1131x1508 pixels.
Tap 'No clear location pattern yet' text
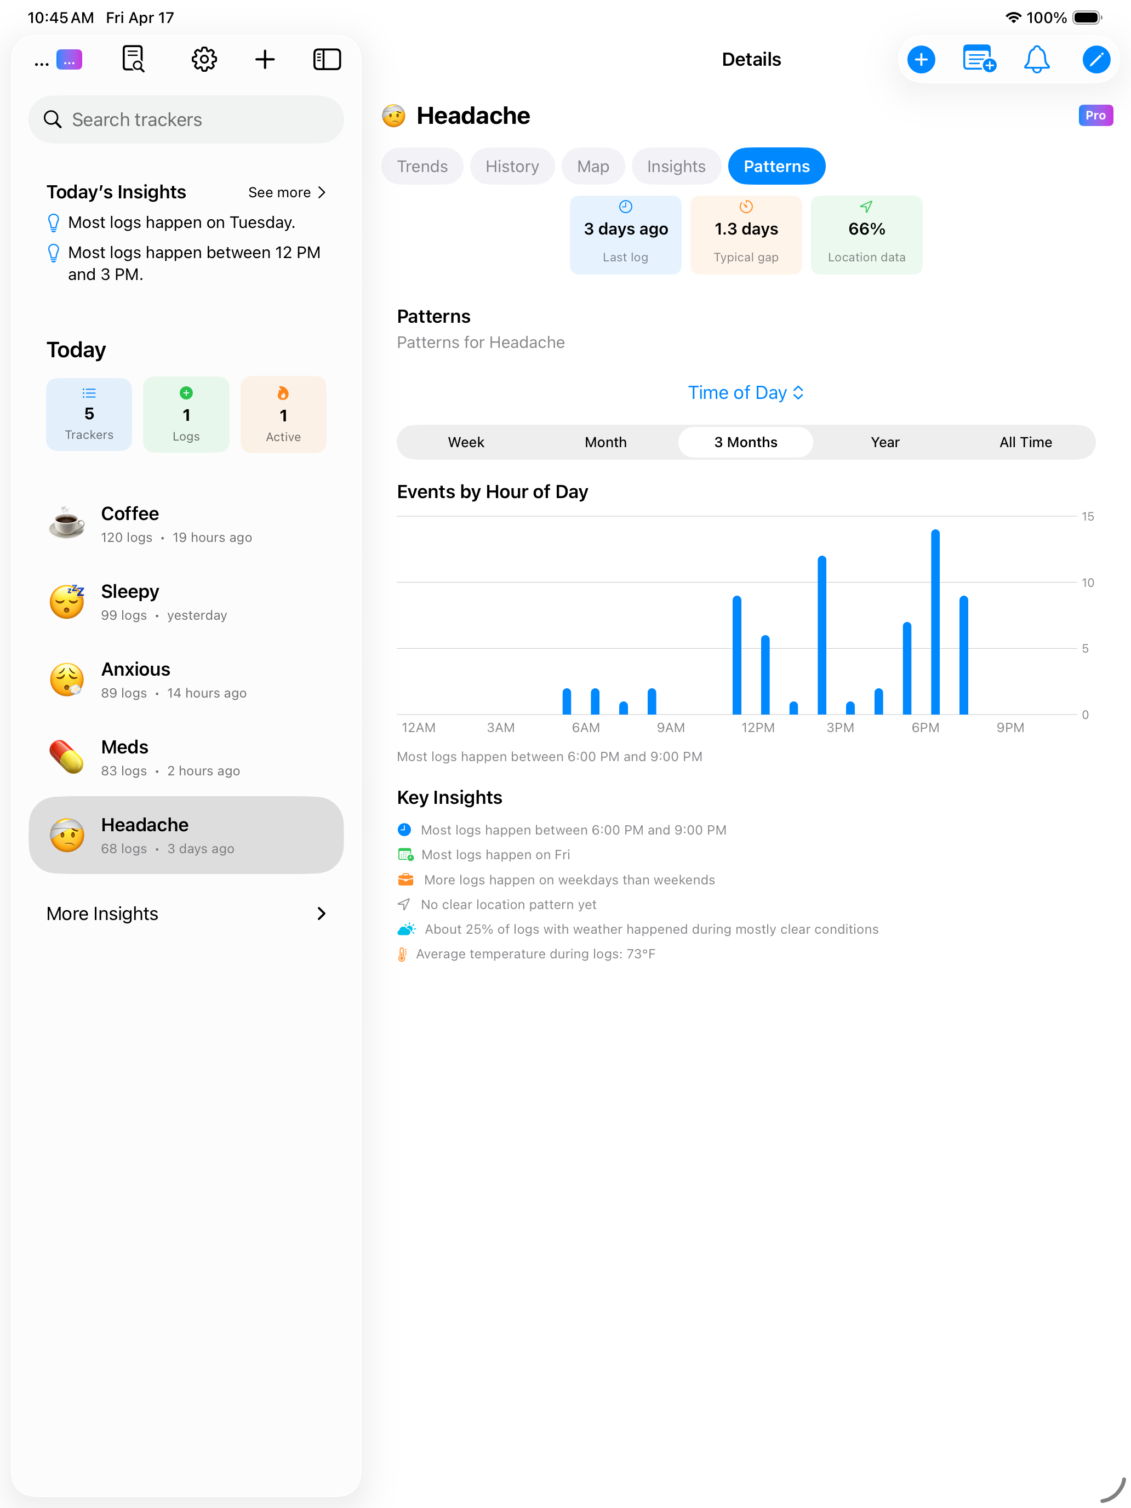coord(509,904)
